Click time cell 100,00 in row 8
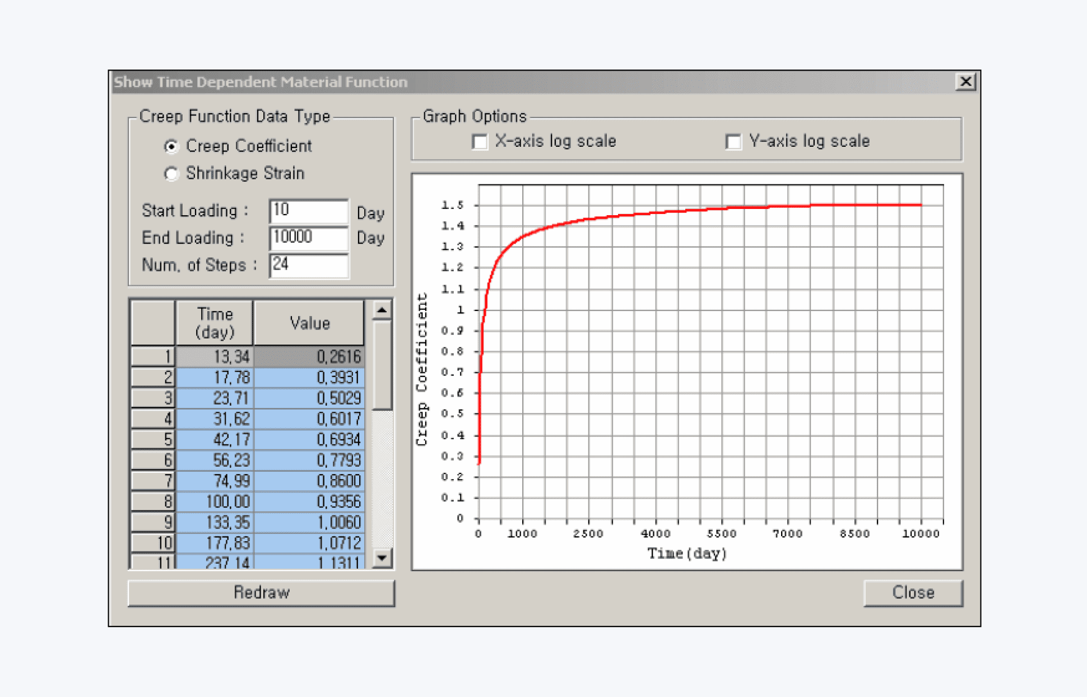Image resolution: width=1087 pixels, height=697 pixels. click(215, 501)
